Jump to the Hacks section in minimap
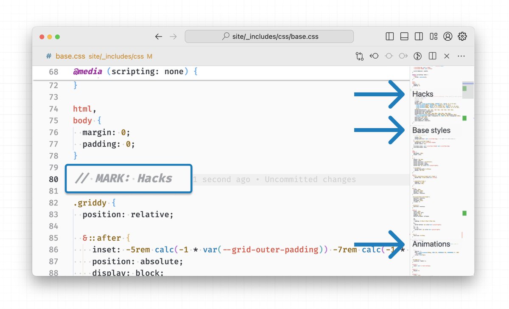Screen dimensions: 509x309 [x=423, y=94]
